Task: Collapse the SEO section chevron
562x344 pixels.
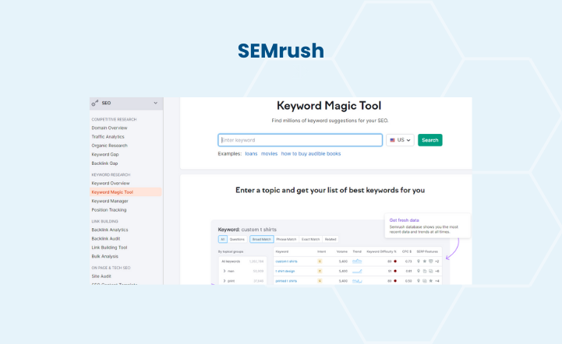Action: pyautogui.click(x=156, y=103)
